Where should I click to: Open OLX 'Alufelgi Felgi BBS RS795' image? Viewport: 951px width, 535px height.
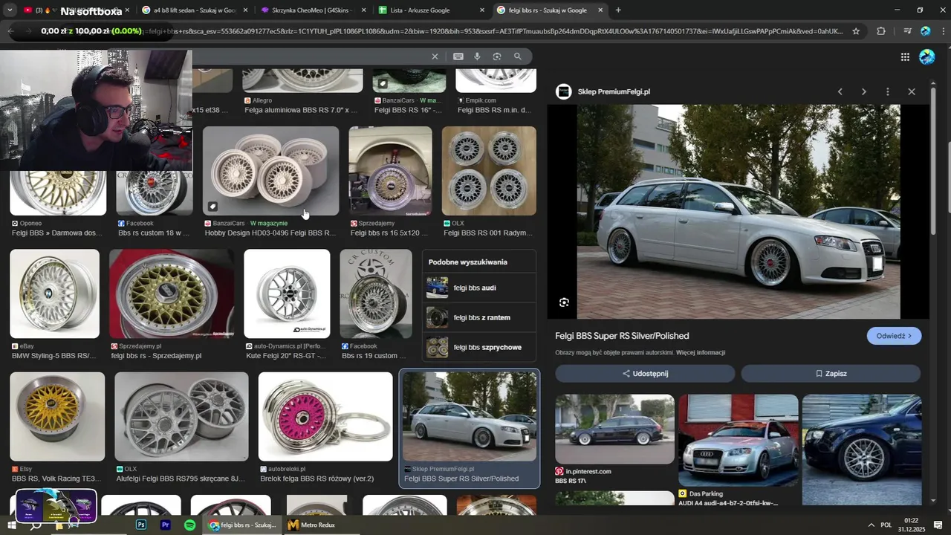tap(181, 416)
